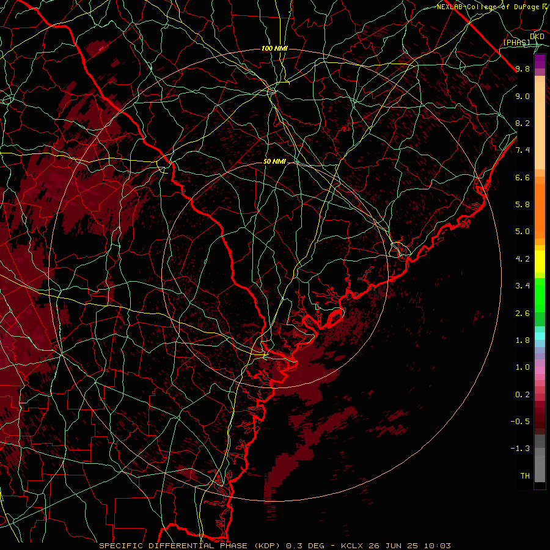
Task: Click the 0.3 DEG elevation angle text
Action: tap(306, 546)
